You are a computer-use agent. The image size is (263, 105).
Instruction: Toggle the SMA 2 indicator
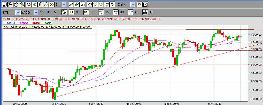coord(116,12)
